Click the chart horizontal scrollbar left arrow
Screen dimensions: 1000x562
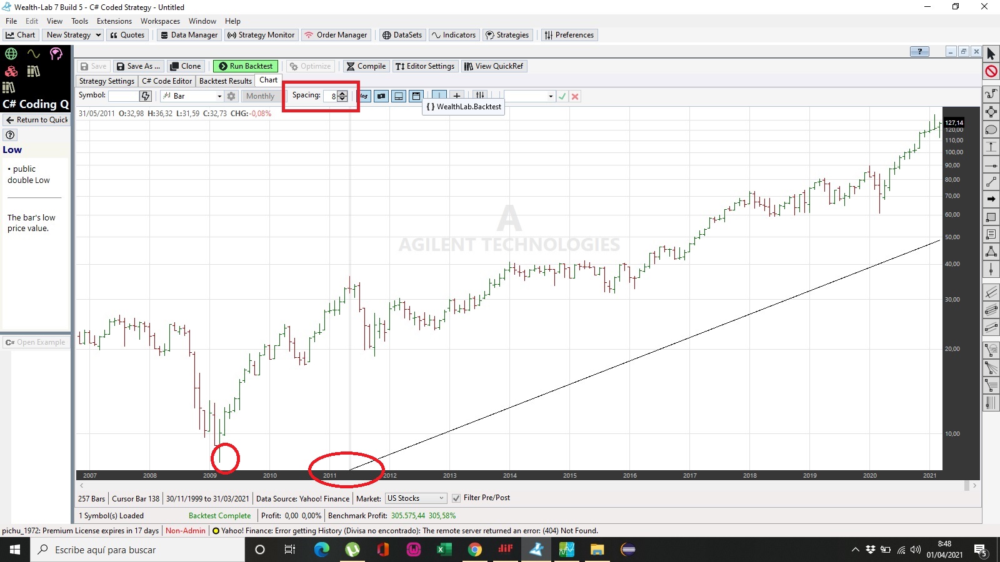pos(82,485)
